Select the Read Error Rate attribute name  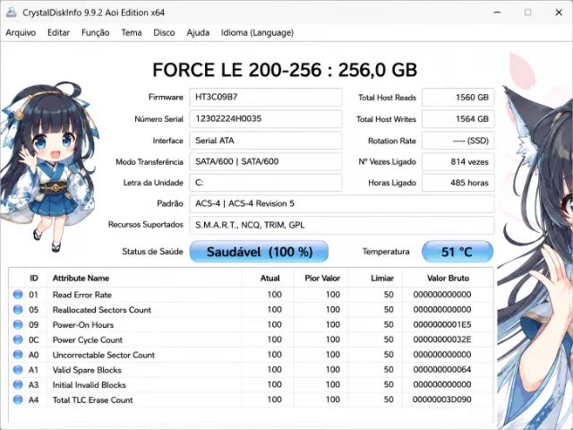click(x=82, y=295)
